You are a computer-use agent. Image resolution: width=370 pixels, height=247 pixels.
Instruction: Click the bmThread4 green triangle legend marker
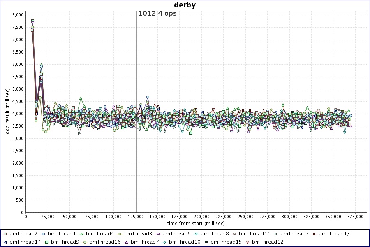pyautogui.click(x=81, y=234)
